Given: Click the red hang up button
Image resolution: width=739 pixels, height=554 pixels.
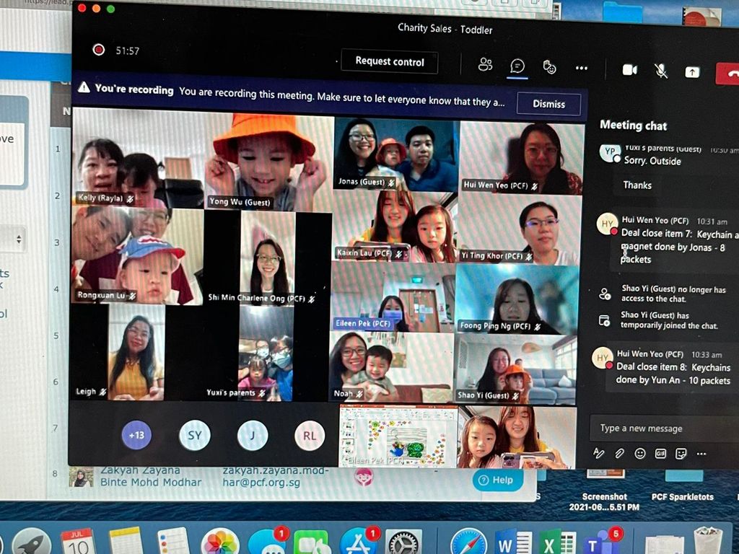Looking at the screenshot, I should coord(727,74).
